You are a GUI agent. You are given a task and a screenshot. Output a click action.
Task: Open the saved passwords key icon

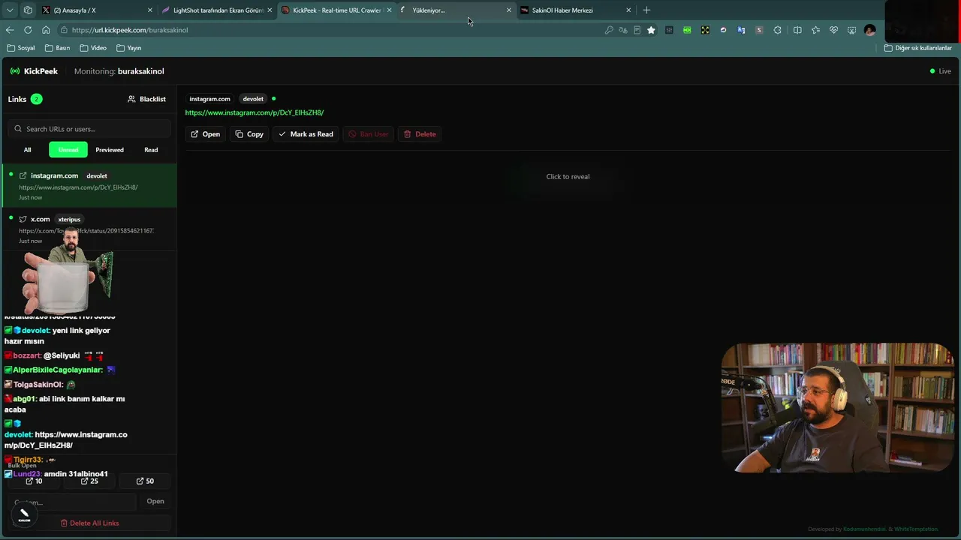point(609,30)
